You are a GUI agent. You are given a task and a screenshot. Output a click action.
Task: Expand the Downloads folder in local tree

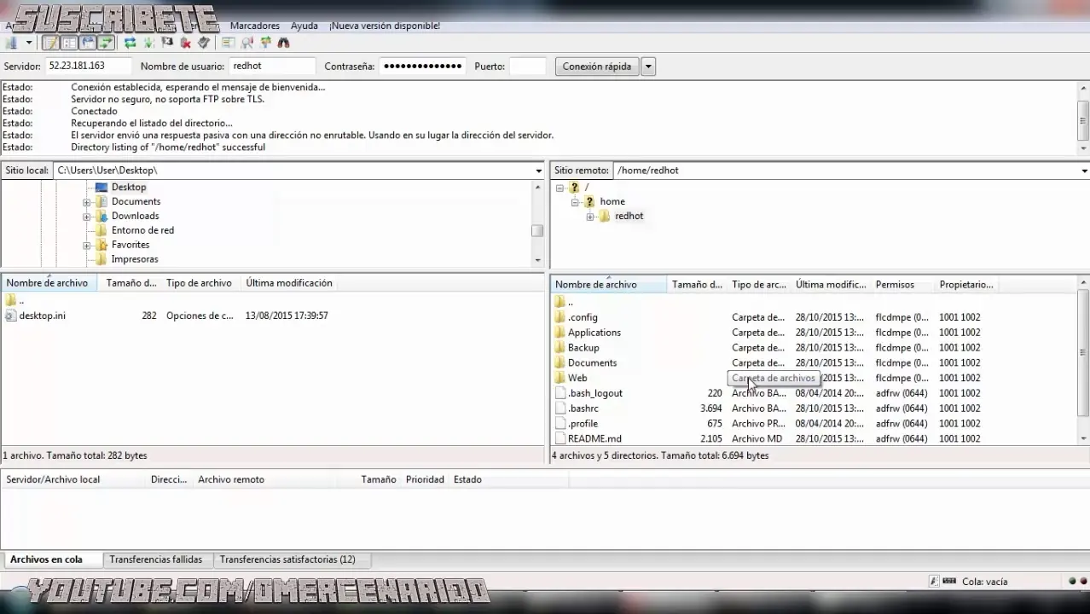pyautogui.click(x=86, y=216)
